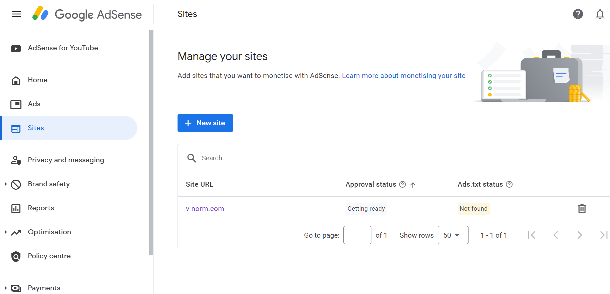
Task: Click the Getting ready status badge
Action: tap(366, 209)
